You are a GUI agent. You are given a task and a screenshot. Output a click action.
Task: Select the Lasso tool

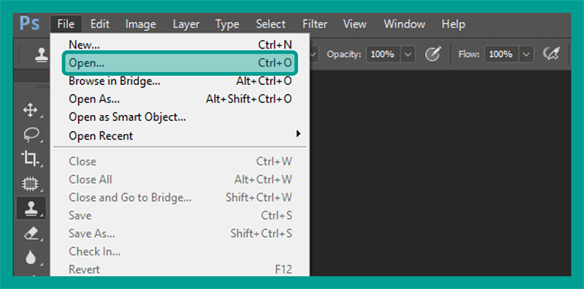click(30, 135)
